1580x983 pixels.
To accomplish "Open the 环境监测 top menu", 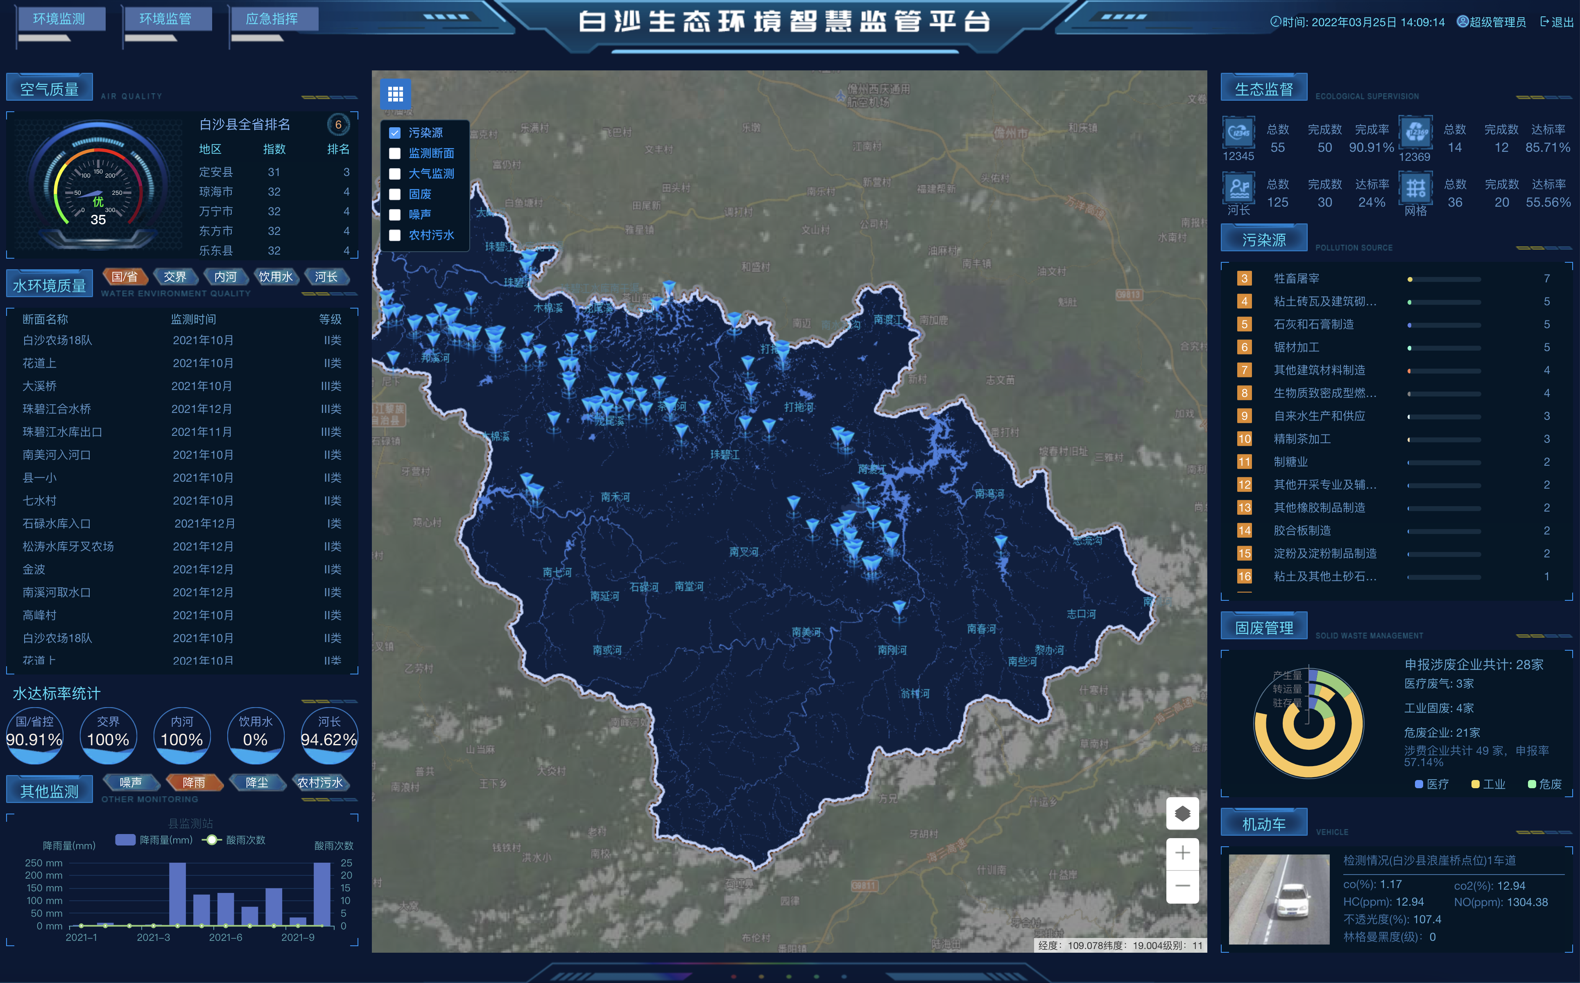I will (x=59, y=19).
